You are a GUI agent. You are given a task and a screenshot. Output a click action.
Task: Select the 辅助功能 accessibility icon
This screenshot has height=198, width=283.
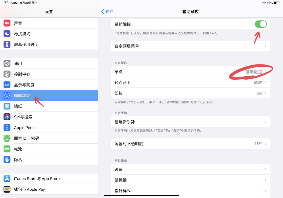tap(7, 95)
